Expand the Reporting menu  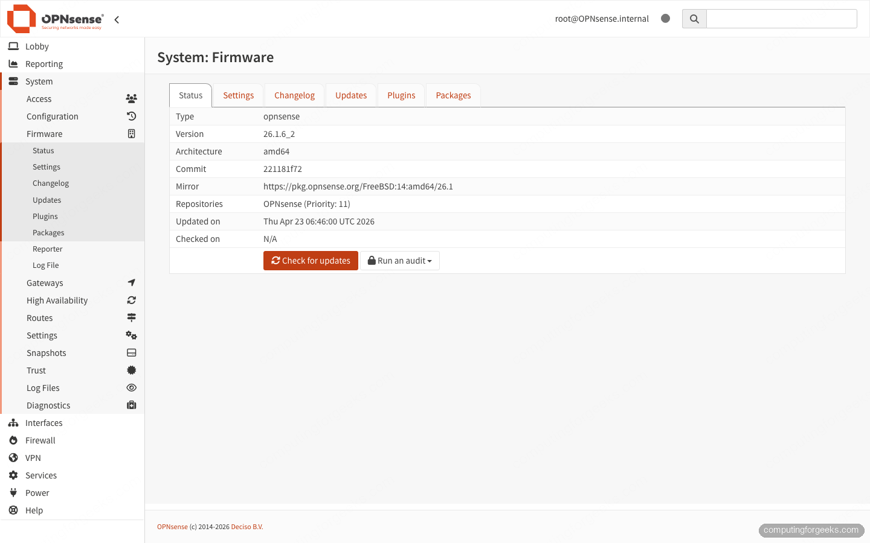72,64
